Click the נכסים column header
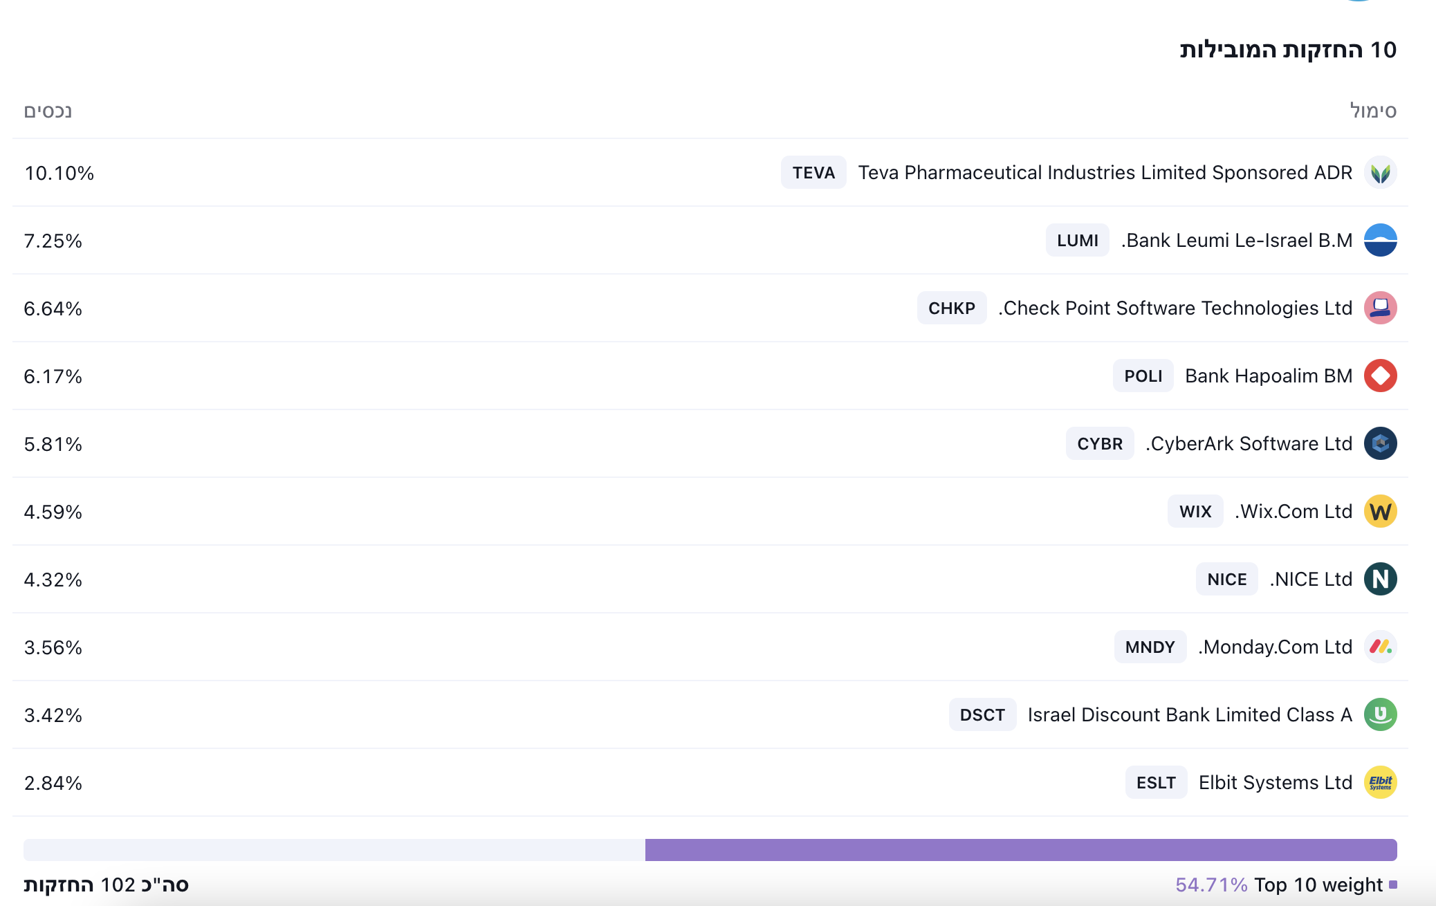1436x906 pixels. coord(48,111)
